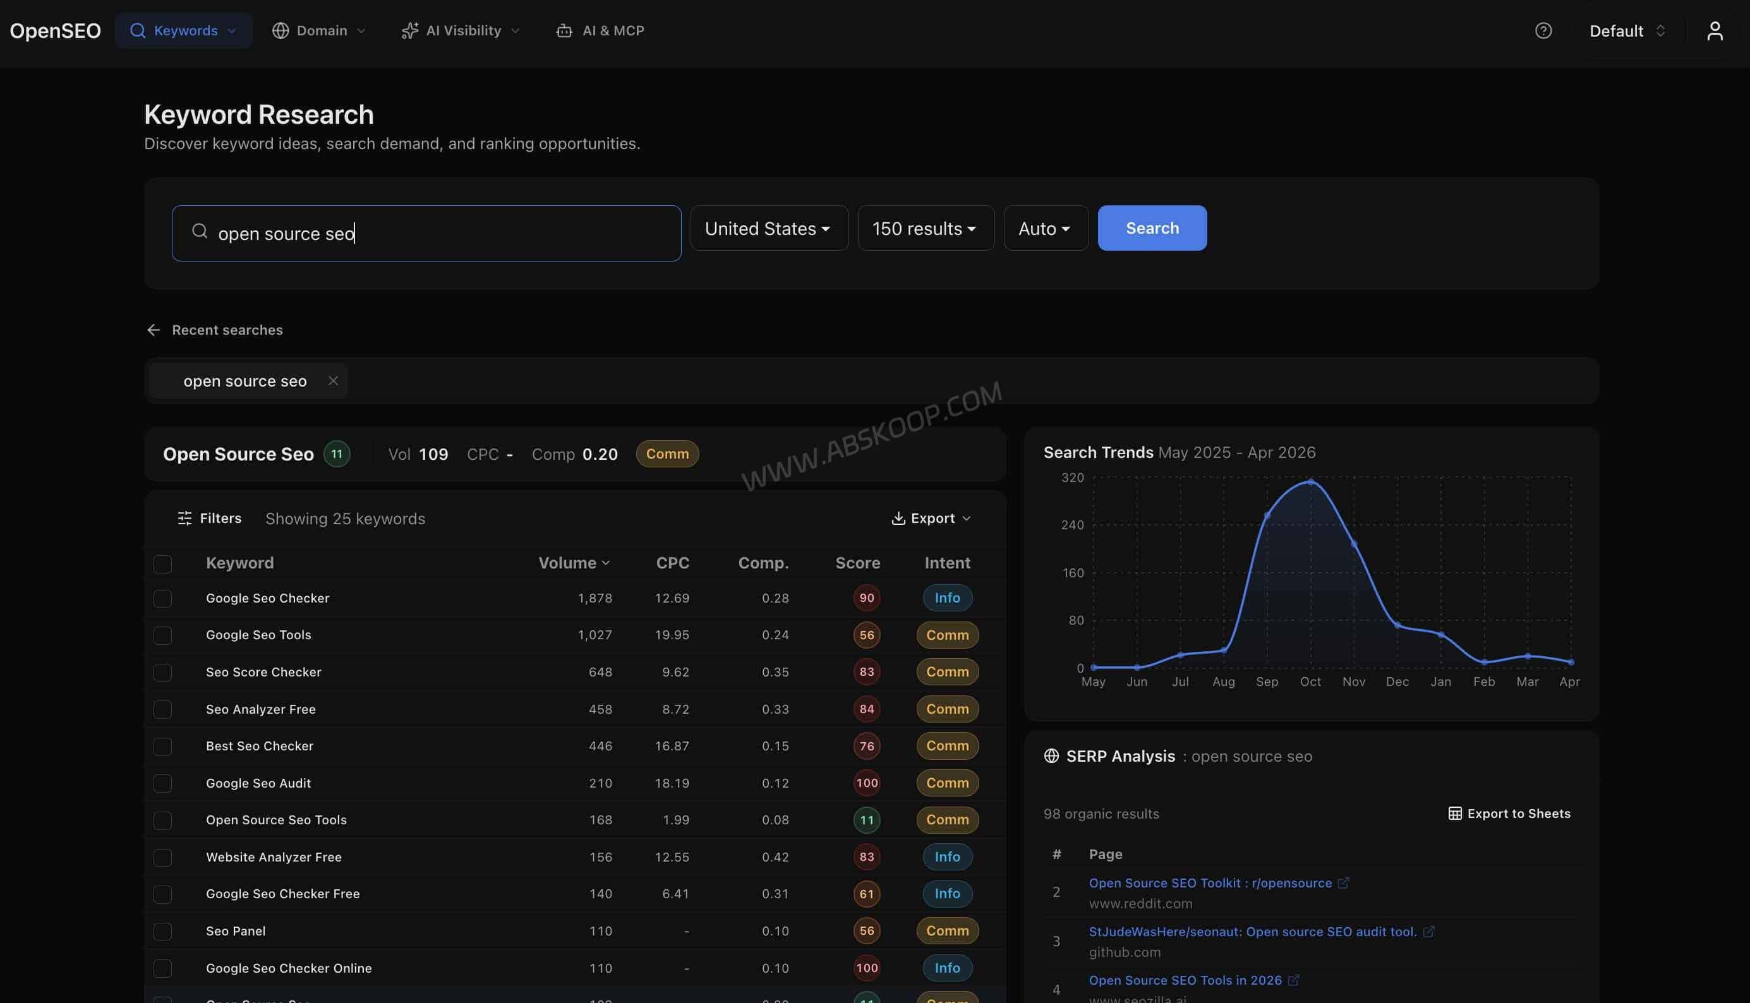Open the Filters sliders icon
Viewport: 1750px width, 1003px height.
click(x=184, y=518)
